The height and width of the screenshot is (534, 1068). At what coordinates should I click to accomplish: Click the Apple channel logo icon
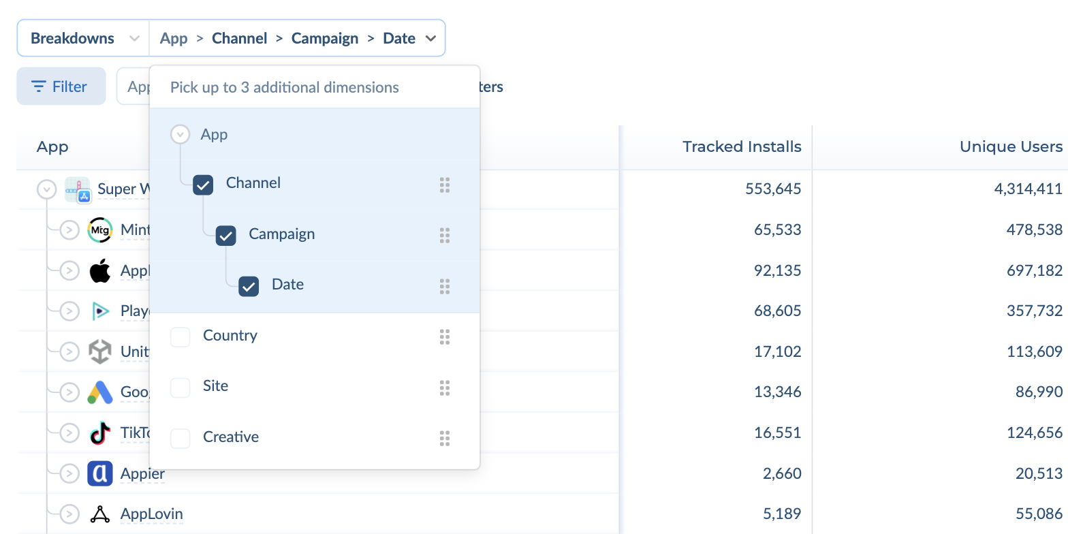point(100,270)
